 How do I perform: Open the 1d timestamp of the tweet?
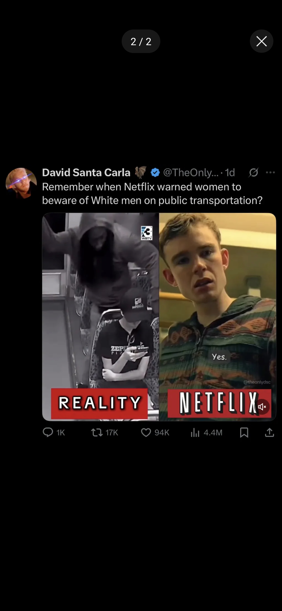[x=230, y=173]
